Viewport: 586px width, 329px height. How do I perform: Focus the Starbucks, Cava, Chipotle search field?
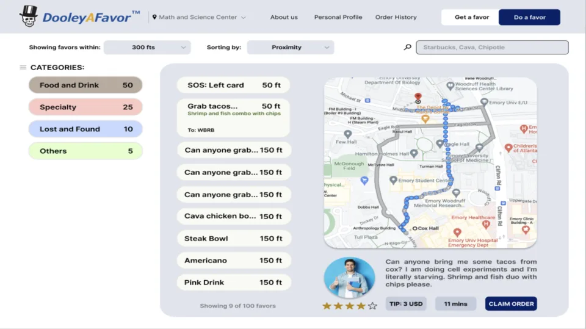[492, 48]
